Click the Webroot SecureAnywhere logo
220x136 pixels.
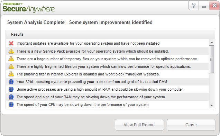tap(29, 7)
